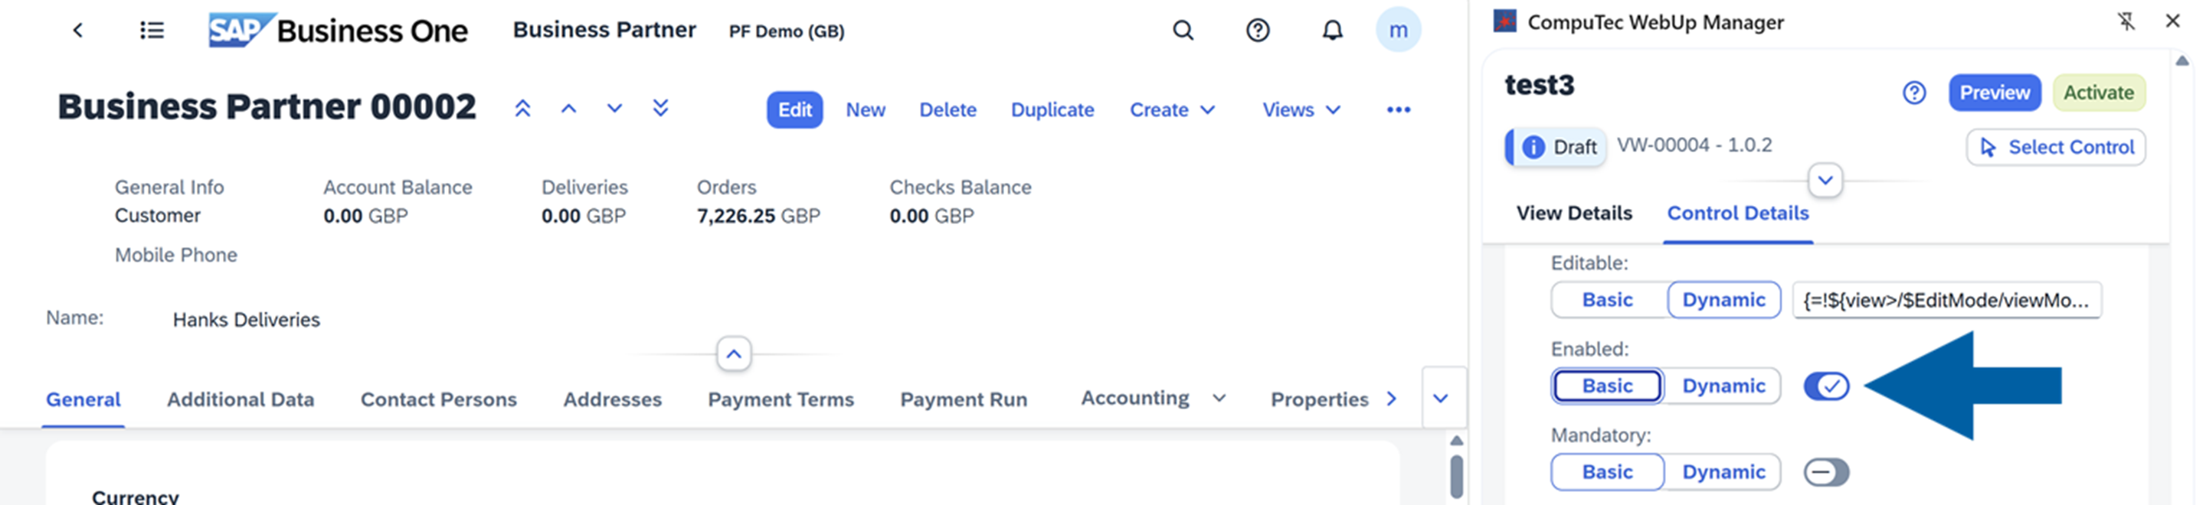Collapse the Business Partner header section
Viewport: 2206px width, 505px height.
[734, 353]
